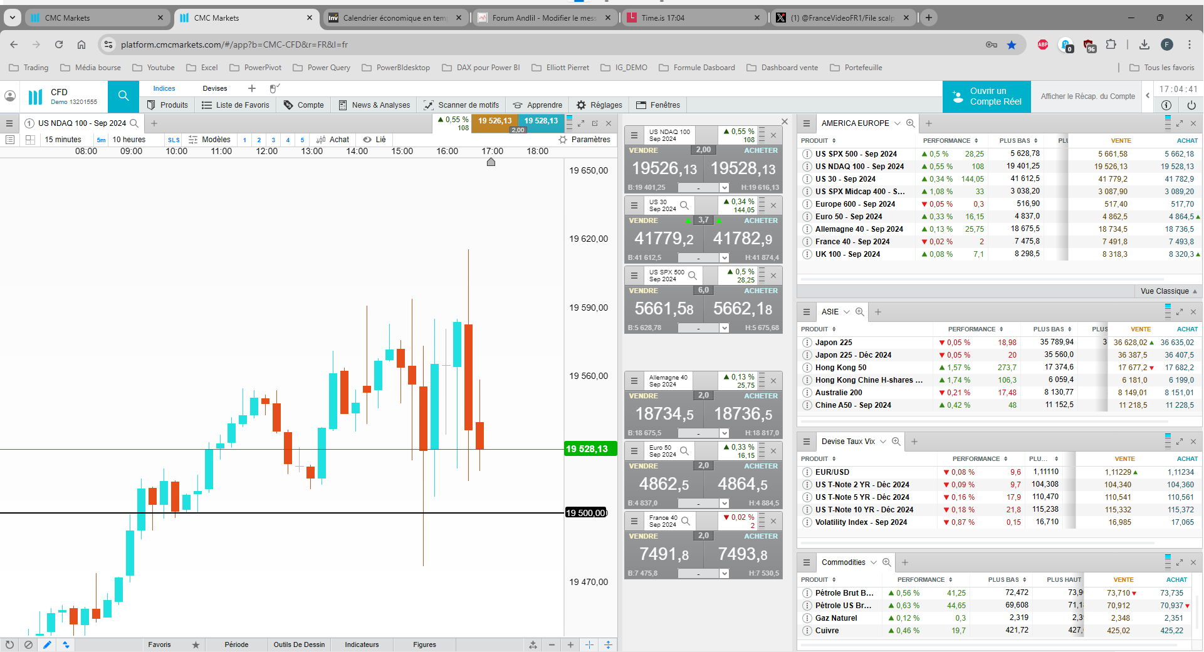Viewport: 1204px width, 652px height.
Task: Open Outils De Dessin tab
Action: [299, 644]
